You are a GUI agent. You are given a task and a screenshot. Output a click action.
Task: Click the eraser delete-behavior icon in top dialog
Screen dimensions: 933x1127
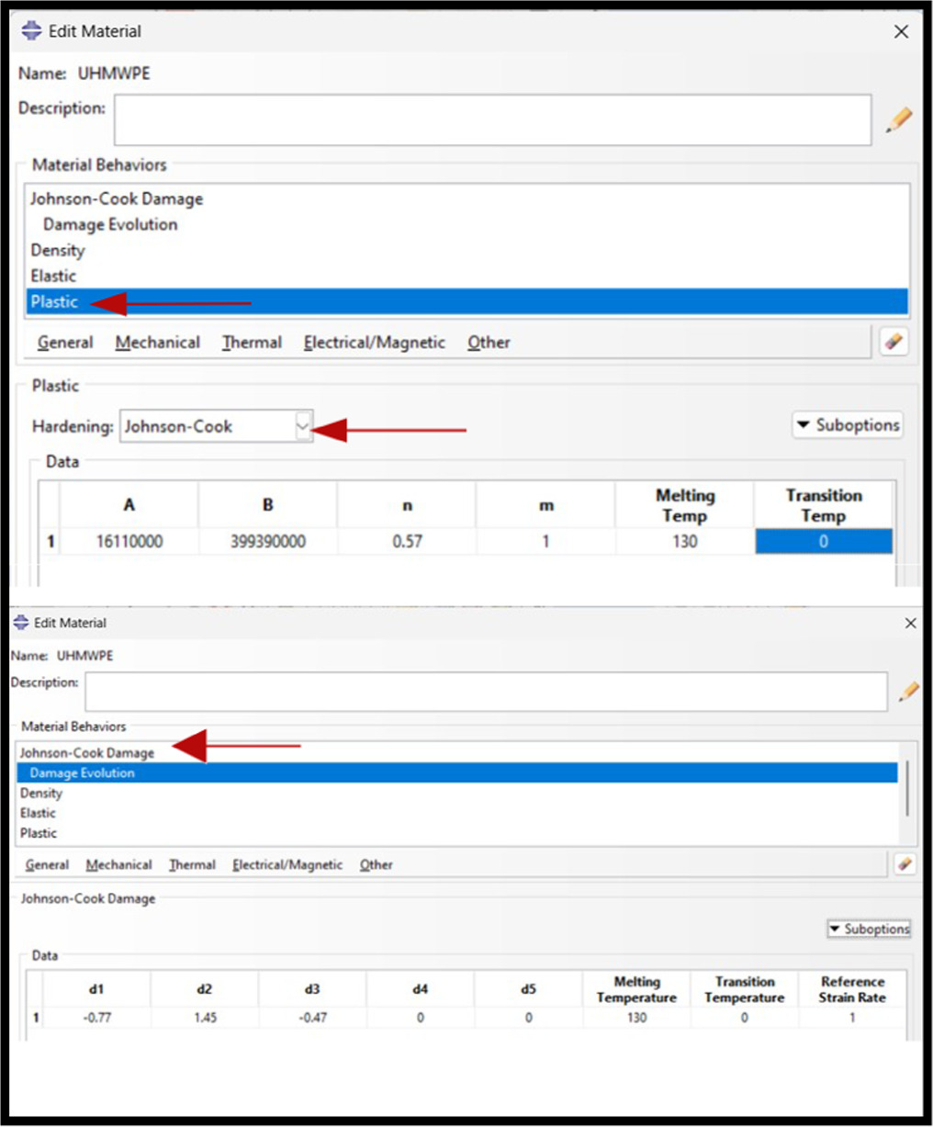[x=894, y=342]
